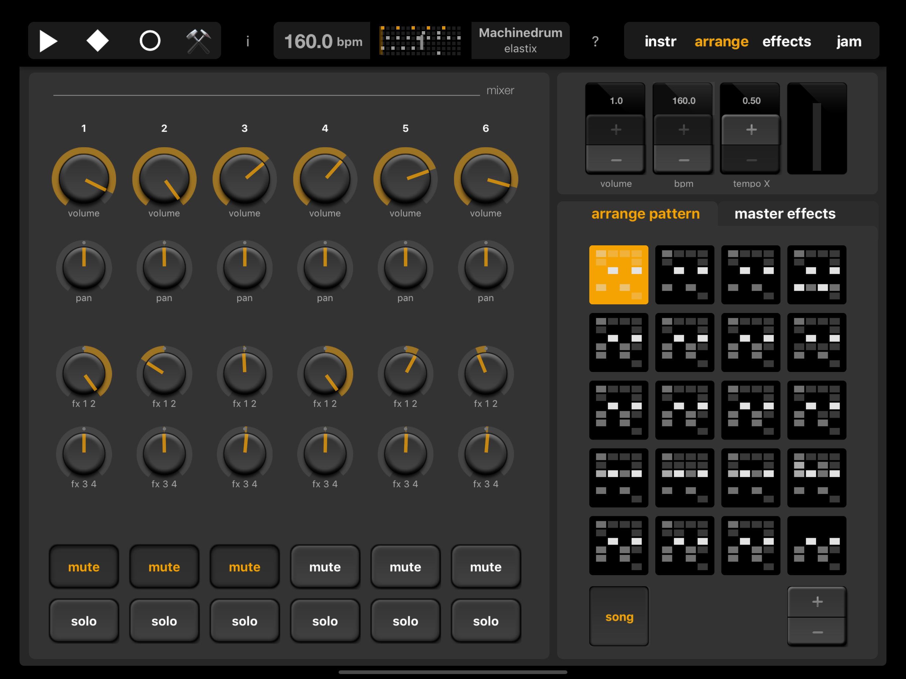Open the Machinedrum elastix preset selector
The width and height of the screenshot is (906, 679).
pos(520,40)
